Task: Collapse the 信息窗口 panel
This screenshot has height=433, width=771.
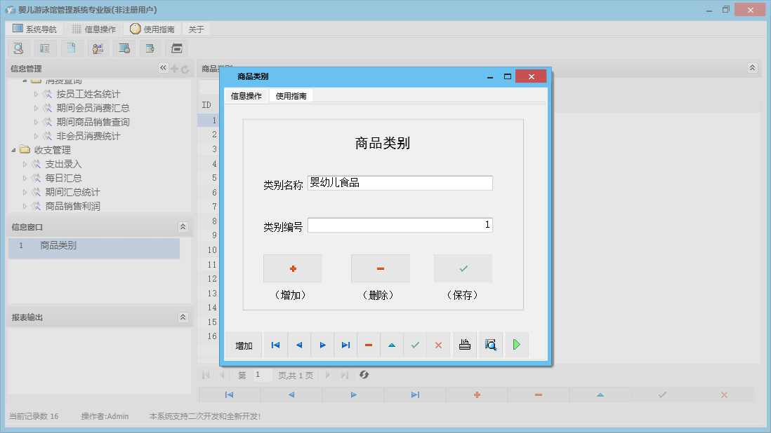Action: click(x=183, y=226)
